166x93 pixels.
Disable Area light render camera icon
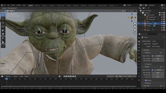tap(164, 21)
